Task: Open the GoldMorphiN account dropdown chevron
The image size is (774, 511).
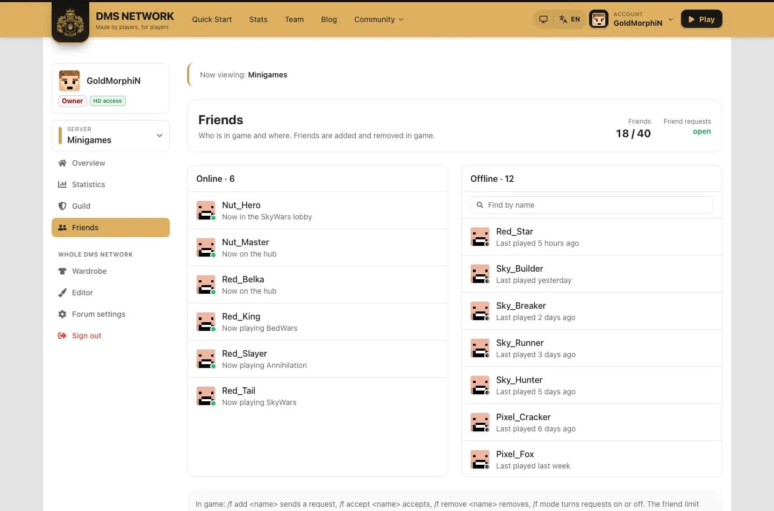Action: pos(670,19)
